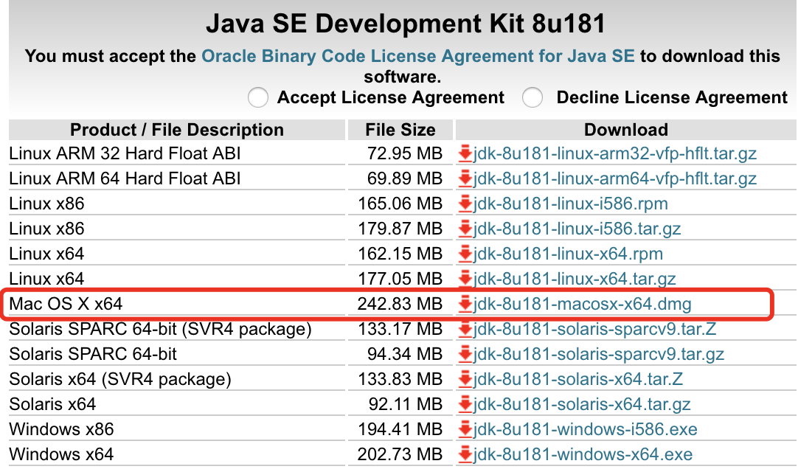Screen dimensions: 798x472
Task: Download jdk-8u181-linux-arm64-vfp-hflt.tar.gz link
Action: click(x=615, y=178)
